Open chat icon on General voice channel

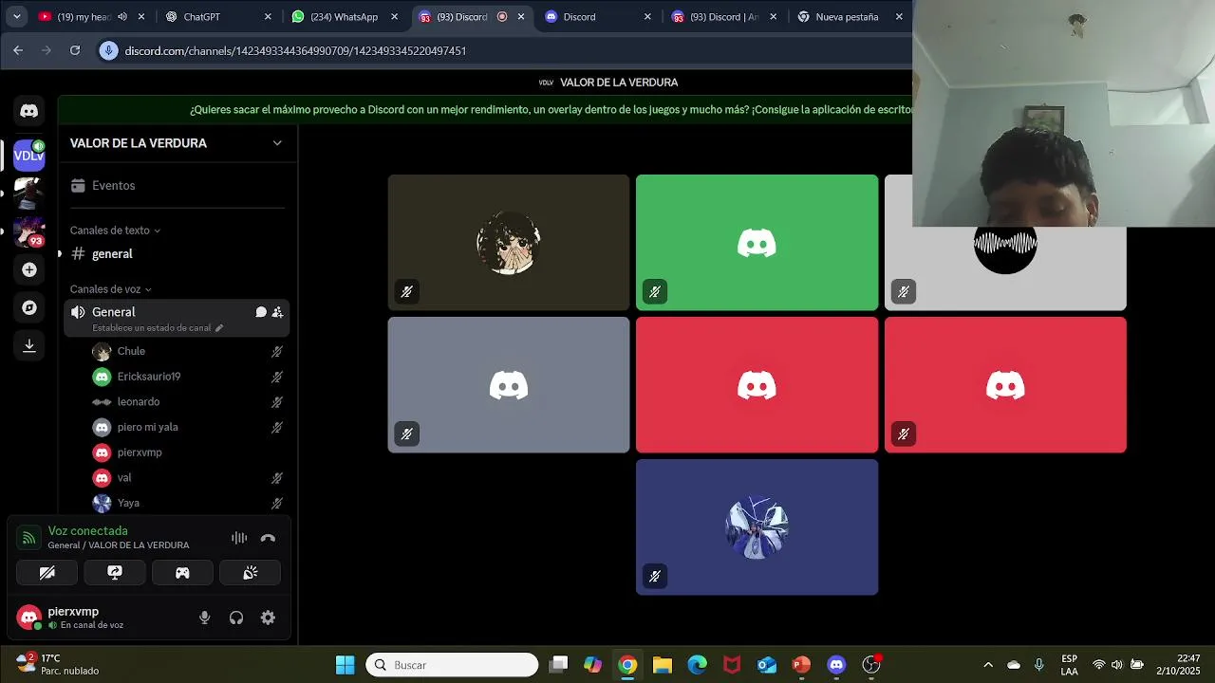click(x=261, y=312)
